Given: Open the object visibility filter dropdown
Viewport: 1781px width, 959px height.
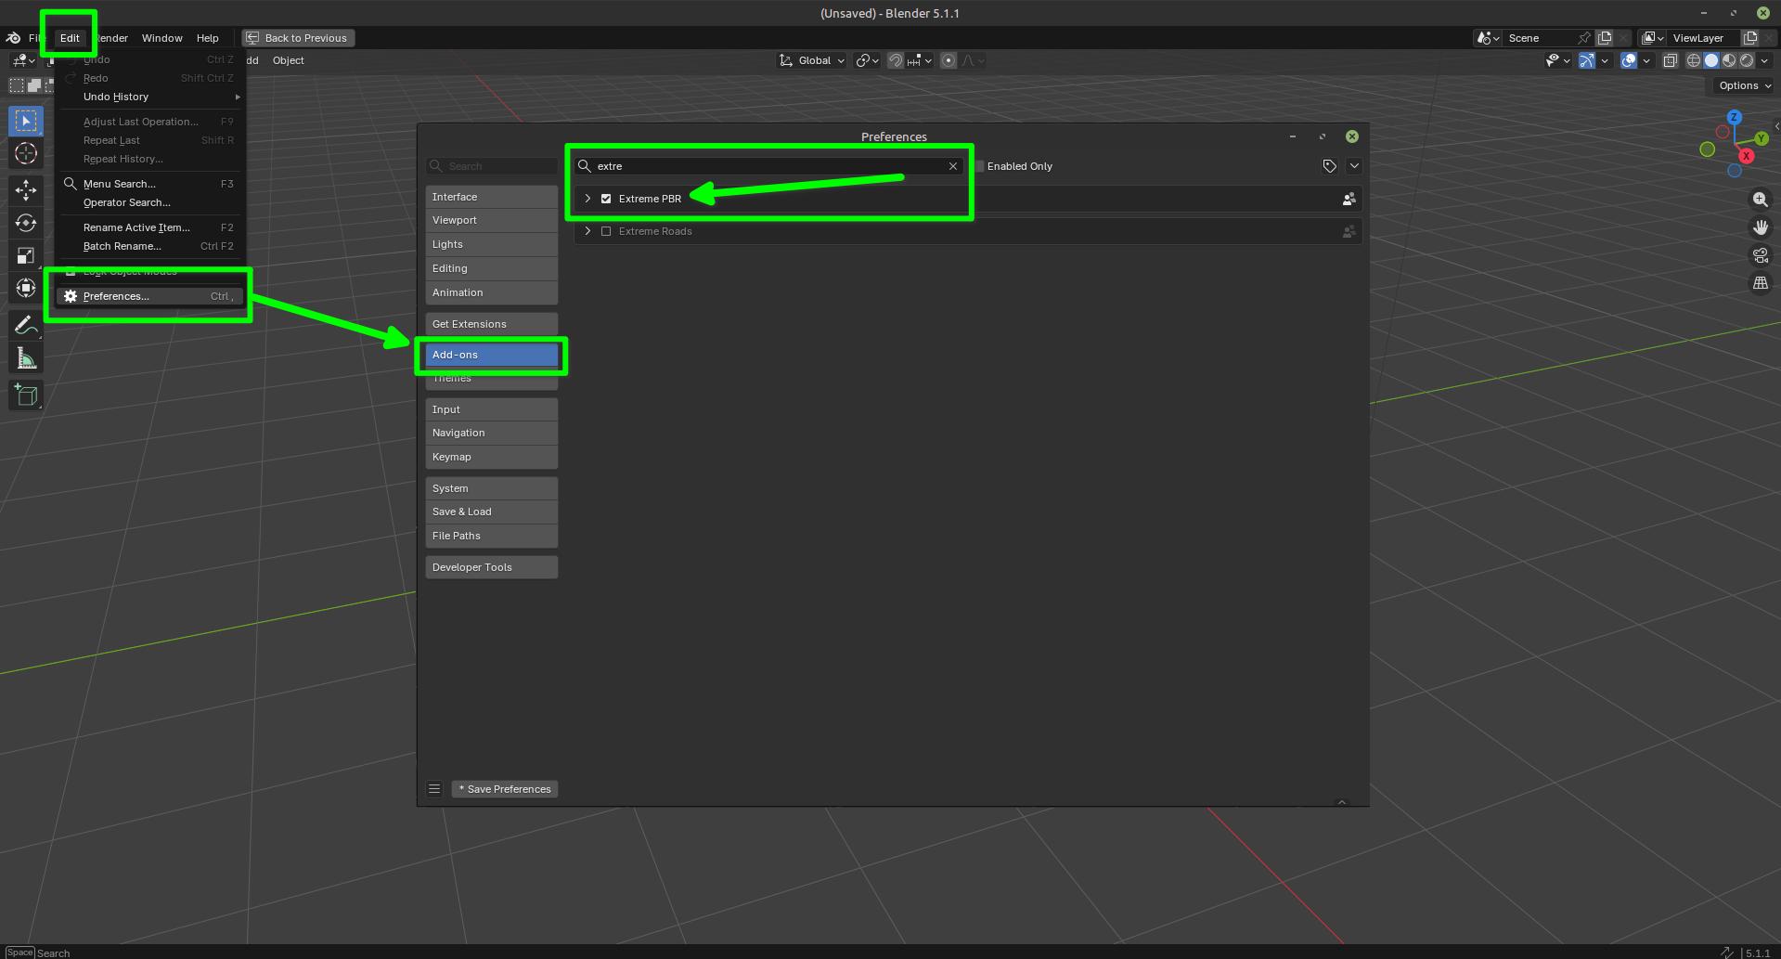Looking at the screenshot, I should coord(1557,60).
